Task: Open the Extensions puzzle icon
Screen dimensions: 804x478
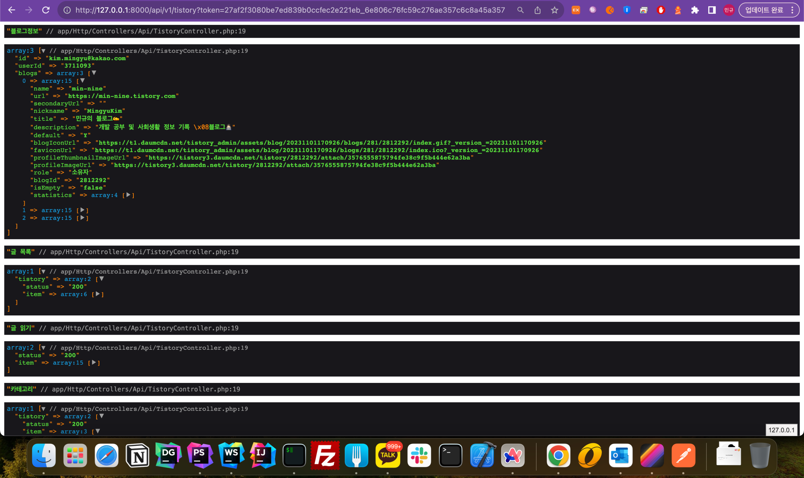Action: (x=695, y=10)
